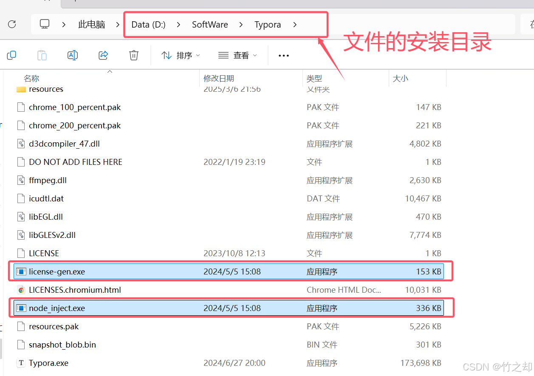Click icon of d3dcompiler_47.dll
Image resolution: width=534 pixels, height=376 pixels.
click(x=21, y=144)
